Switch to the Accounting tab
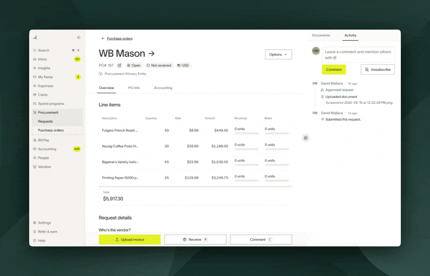 click(x=163, y=88)
